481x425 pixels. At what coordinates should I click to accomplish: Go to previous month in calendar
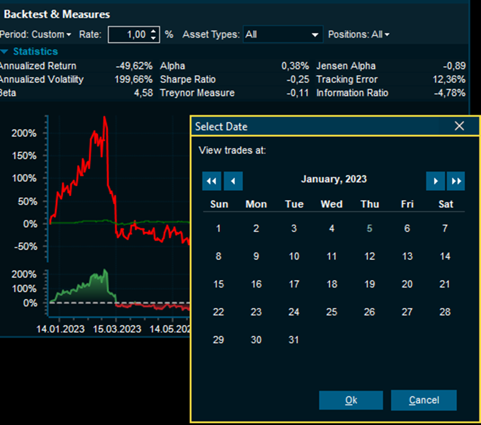(233, 181)
